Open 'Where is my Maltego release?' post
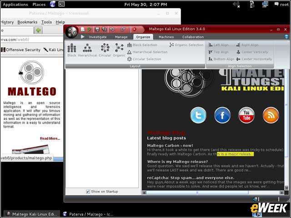The width and height of the screenshot is (291, 218). pyautogui.click(x=177, y=162)
